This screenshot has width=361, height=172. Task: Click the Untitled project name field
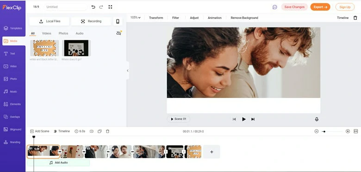click(x=66, y=7)
